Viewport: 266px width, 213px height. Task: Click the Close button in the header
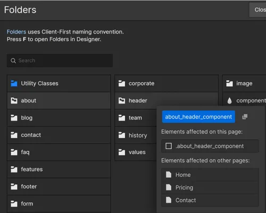[257, 10]
